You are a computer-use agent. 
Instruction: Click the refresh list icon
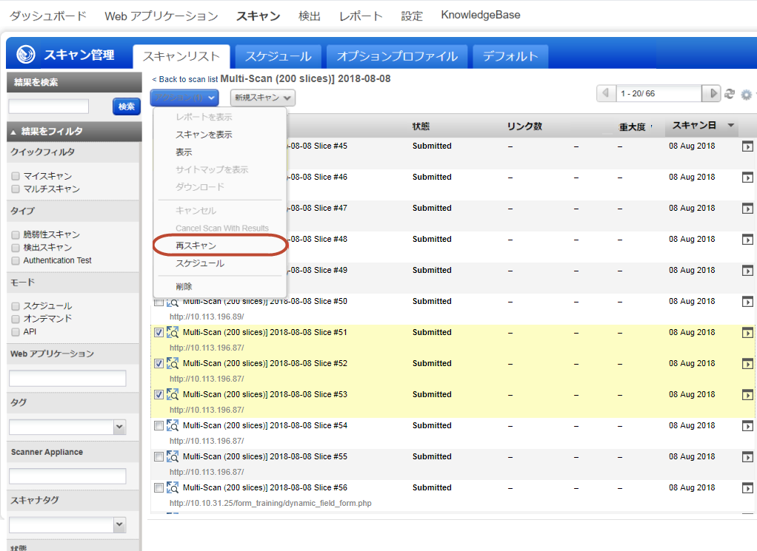tap(730, 94)
